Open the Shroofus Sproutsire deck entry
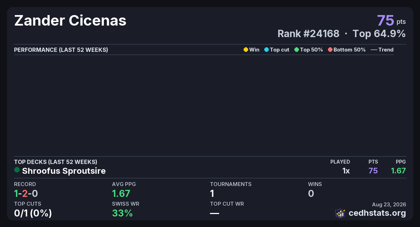The width and height of the screenshot is (420, 227). click(x=64, y=171)
